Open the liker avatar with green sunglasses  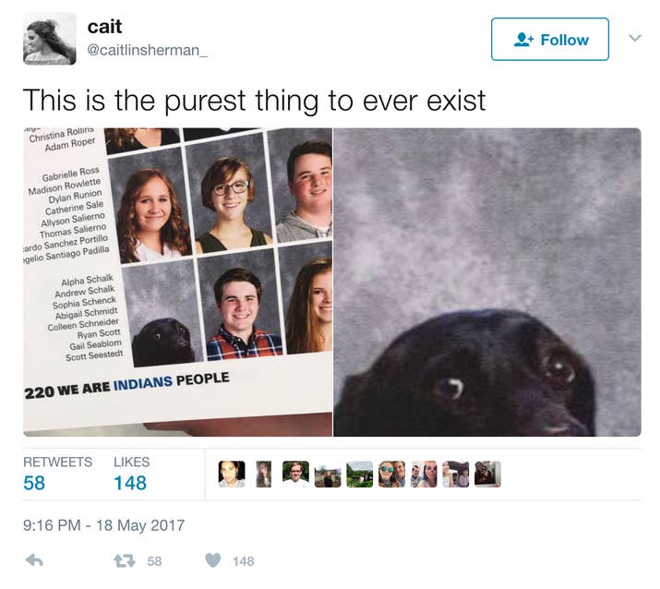pos(391,475)
